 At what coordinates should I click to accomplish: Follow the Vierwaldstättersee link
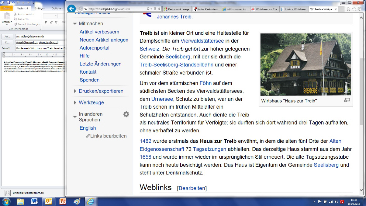(202, 40)
